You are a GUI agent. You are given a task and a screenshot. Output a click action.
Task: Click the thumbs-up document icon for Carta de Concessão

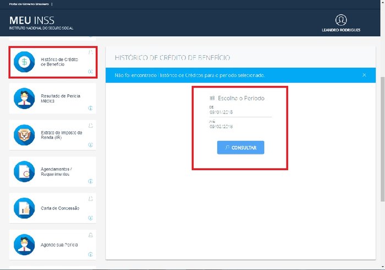pos(24,208)
